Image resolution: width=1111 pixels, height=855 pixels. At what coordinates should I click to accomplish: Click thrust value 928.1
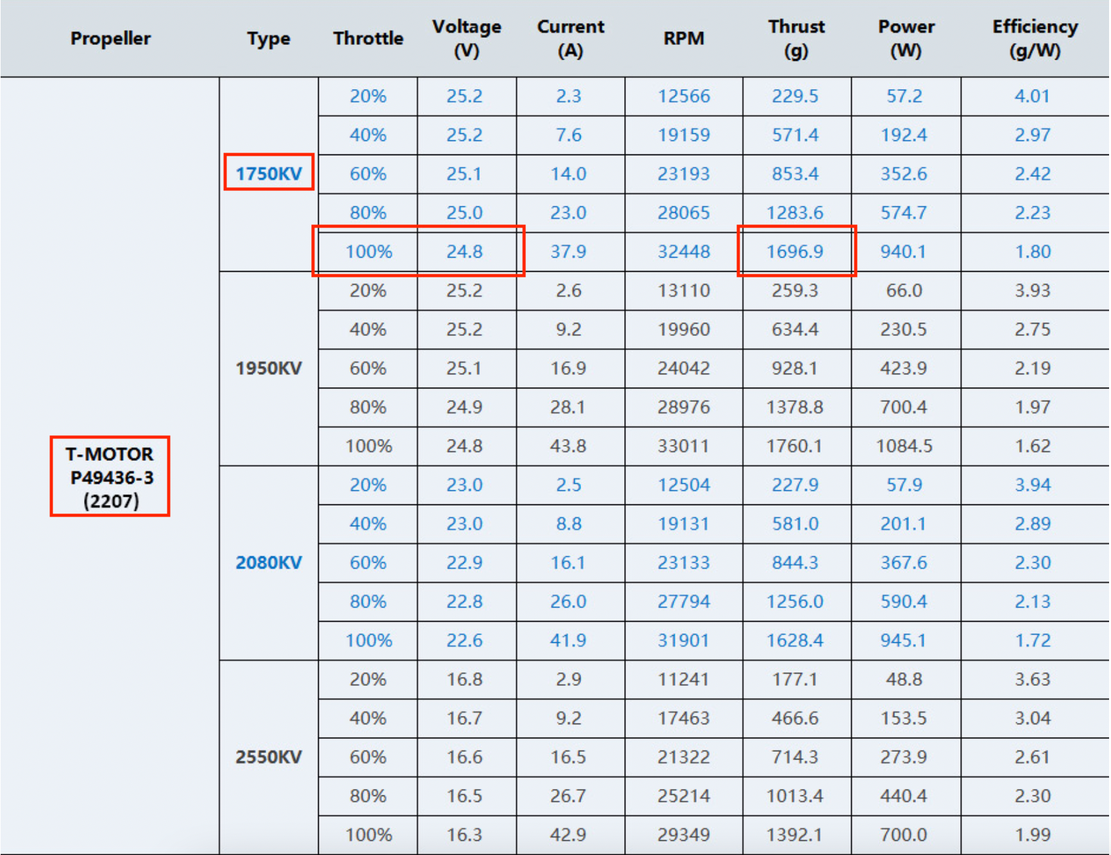tap(795, 368)
